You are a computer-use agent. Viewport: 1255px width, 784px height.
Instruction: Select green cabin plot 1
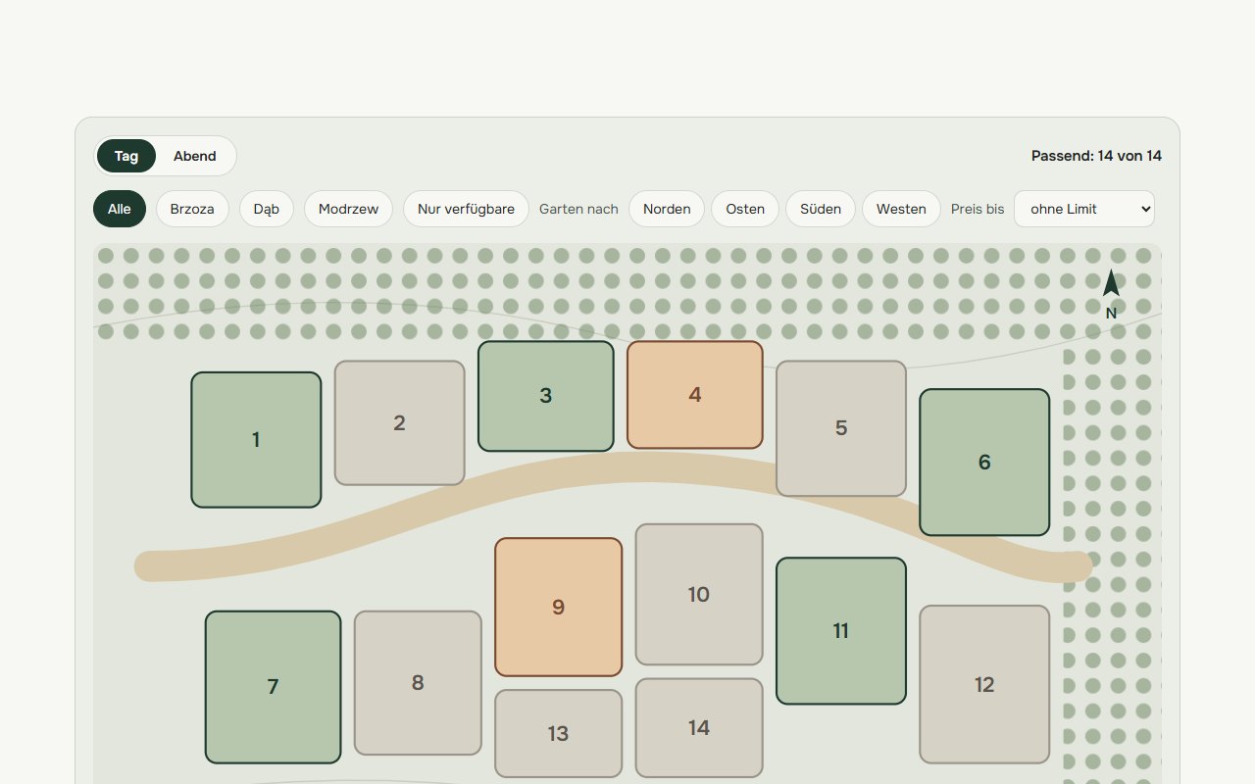tap(256, 440)
